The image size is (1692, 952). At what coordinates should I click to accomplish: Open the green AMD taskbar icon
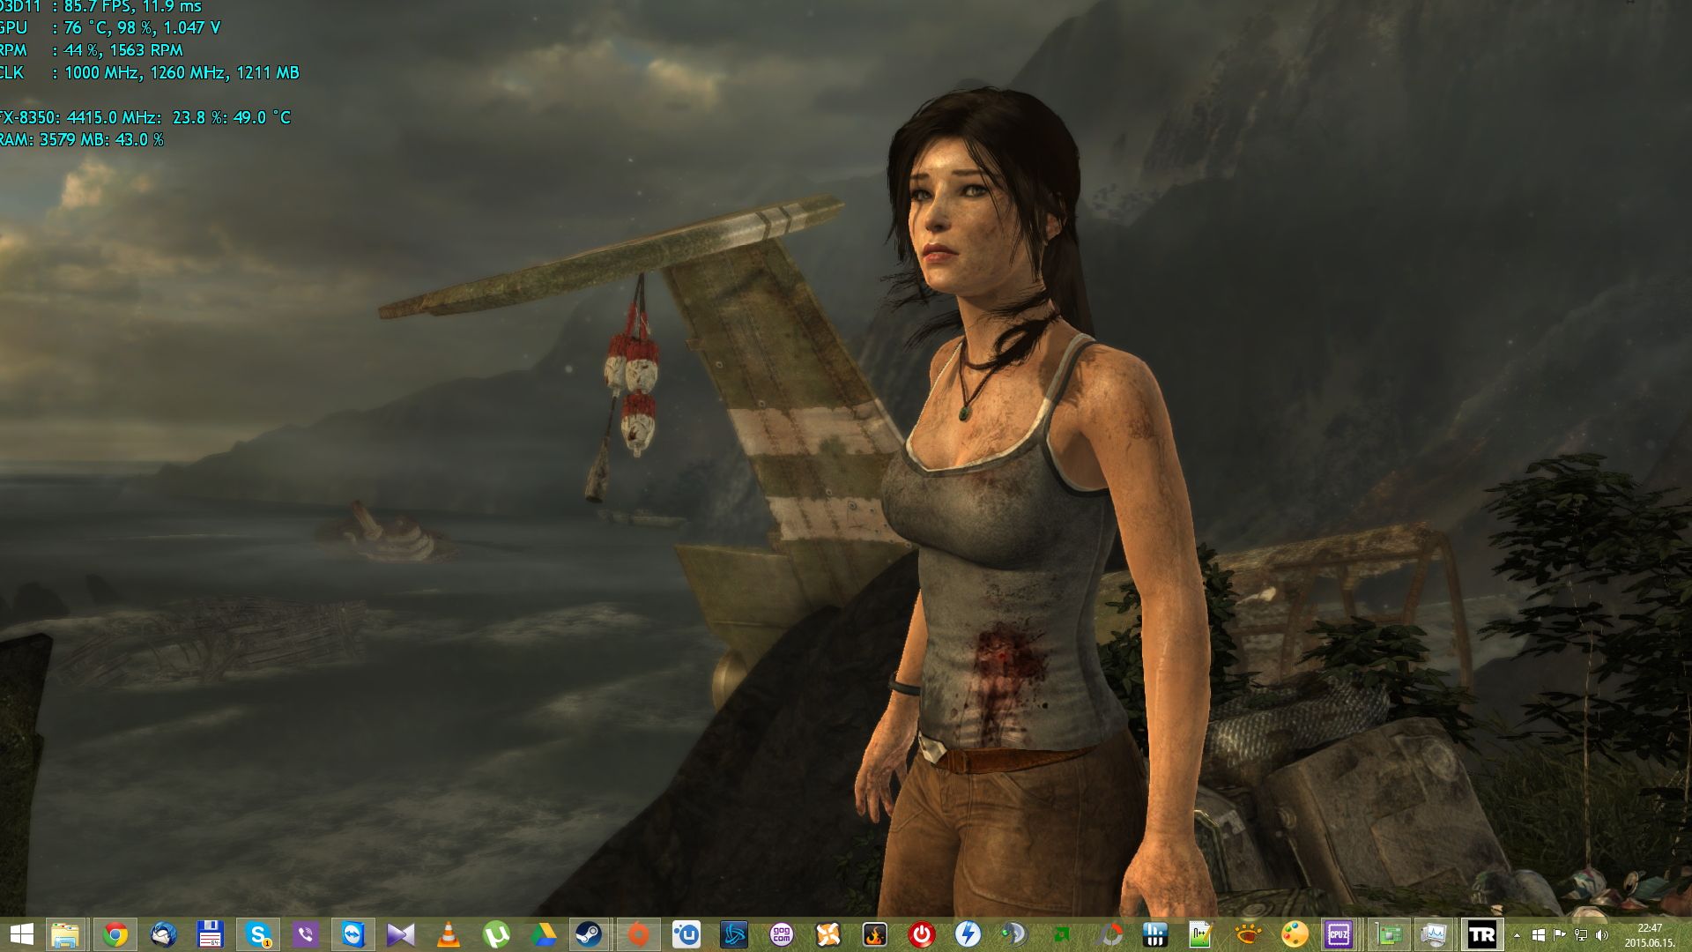[x=1063, y=934]
